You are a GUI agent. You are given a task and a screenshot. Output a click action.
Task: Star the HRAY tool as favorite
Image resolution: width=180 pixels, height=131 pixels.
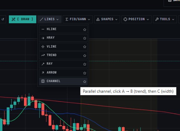(x=85, y=38)
